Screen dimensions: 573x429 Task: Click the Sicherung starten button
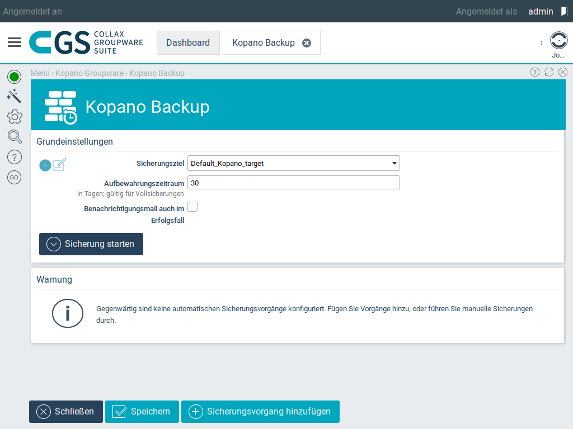click(x=91, y=244)
